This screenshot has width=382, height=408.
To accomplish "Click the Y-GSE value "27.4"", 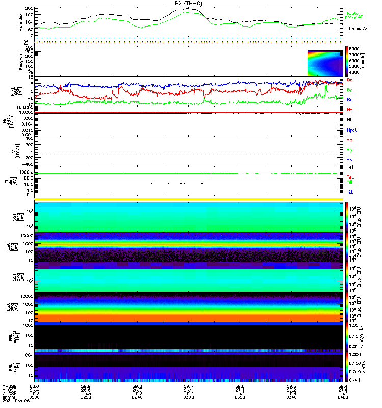I will (x=343, y=390).
